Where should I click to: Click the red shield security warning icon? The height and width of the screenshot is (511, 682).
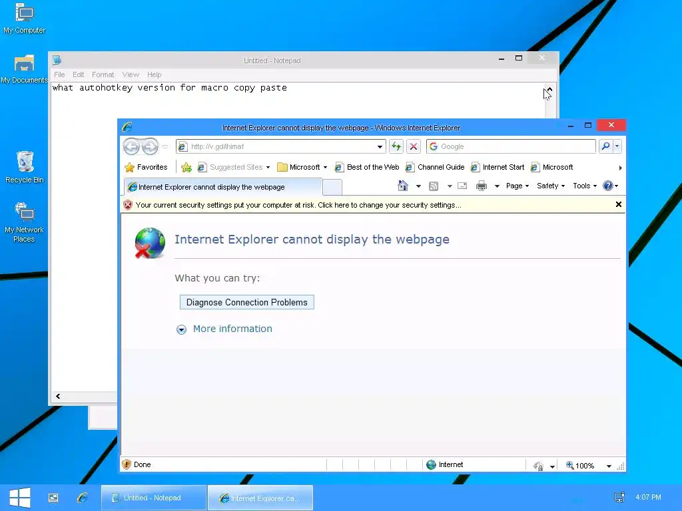tap(127, 205)
